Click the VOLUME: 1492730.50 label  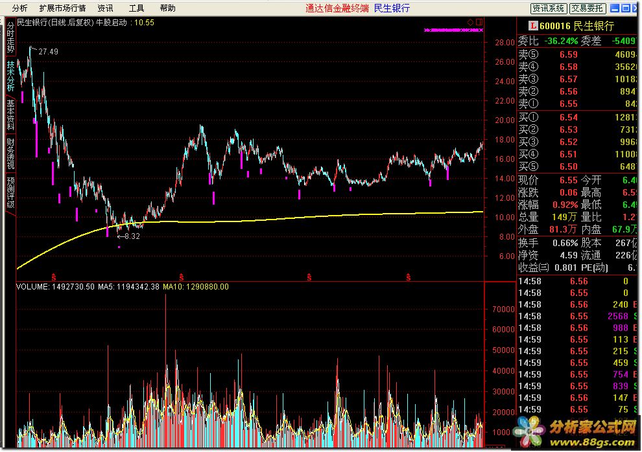pyautogui.click(x=55, y=287)
